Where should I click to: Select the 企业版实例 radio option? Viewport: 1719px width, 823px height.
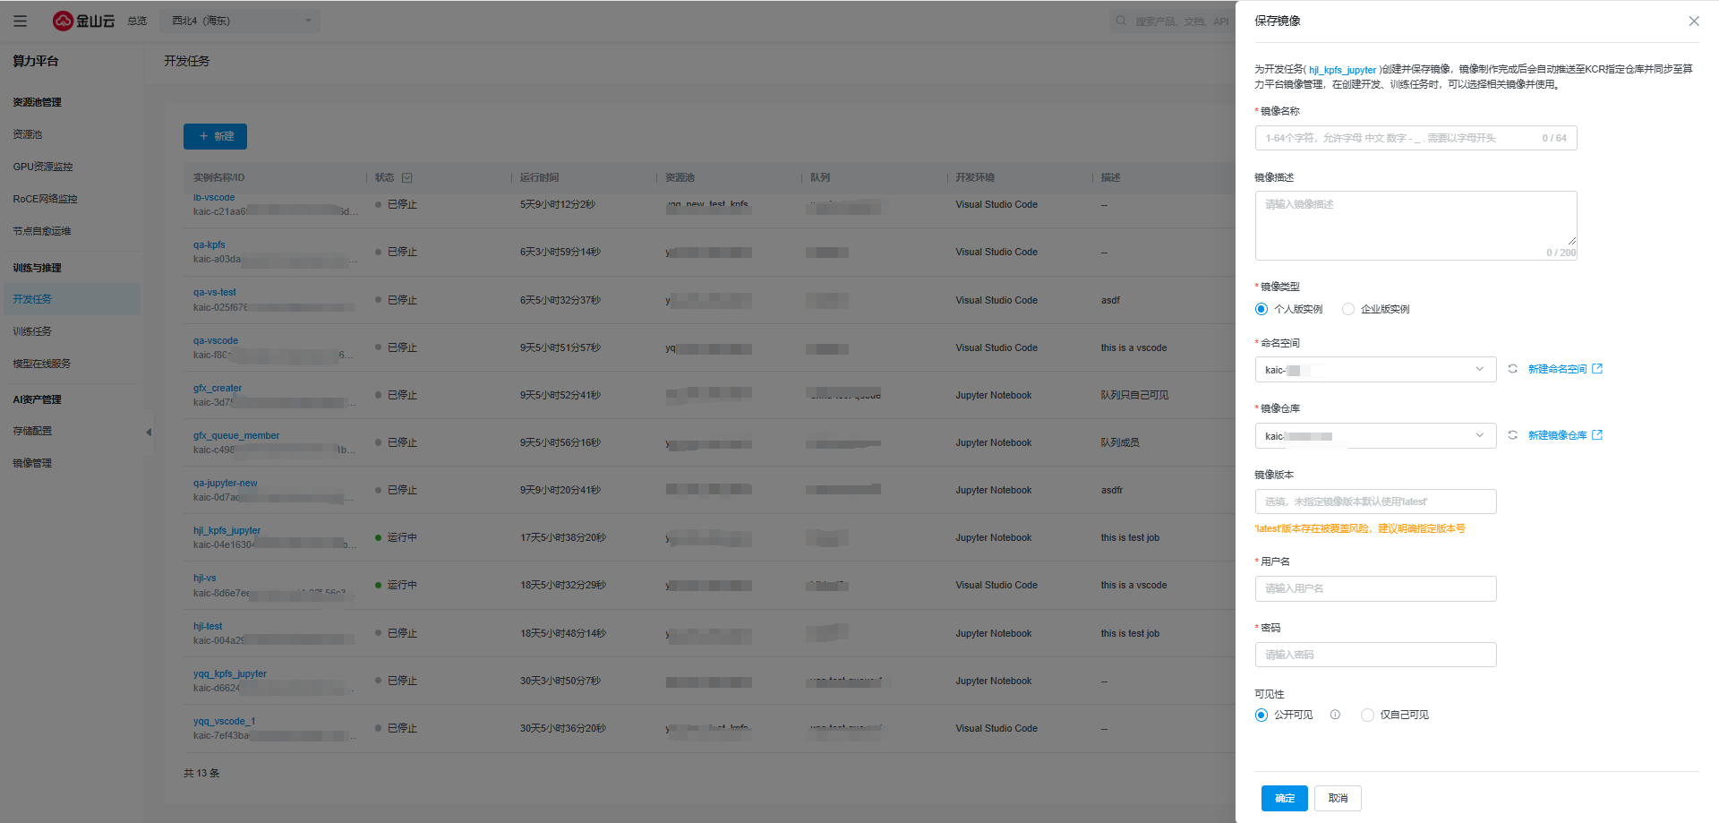click(1348, 309)
